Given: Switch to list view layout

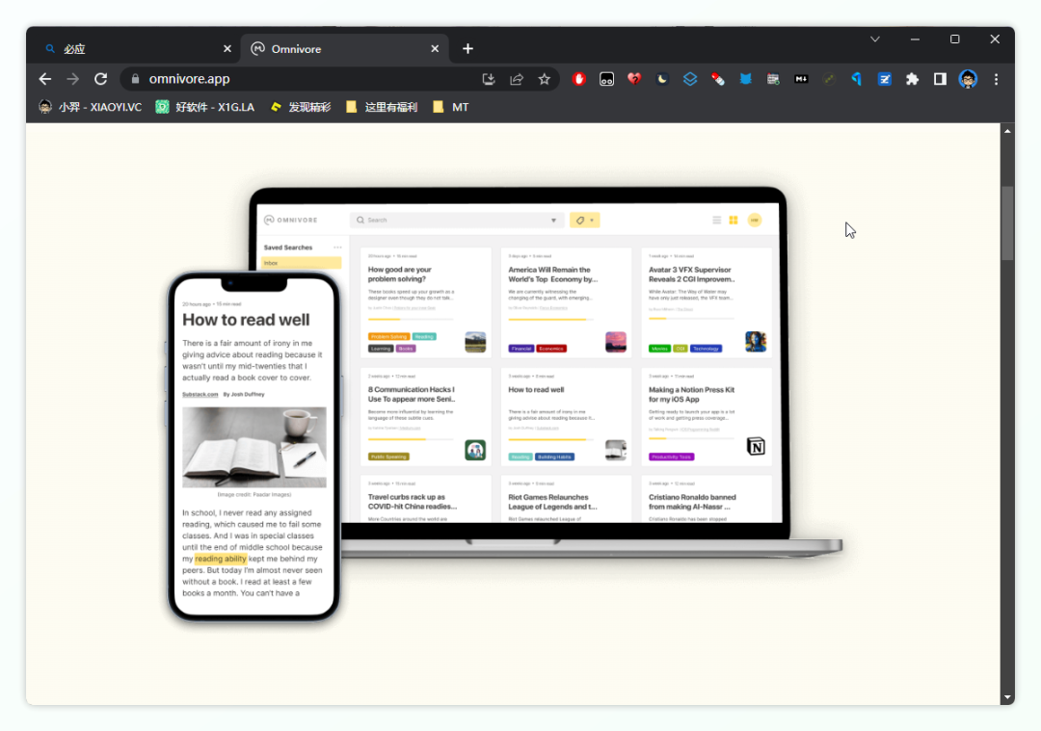Looking at the screenshot, I should (x=716, y=220).
